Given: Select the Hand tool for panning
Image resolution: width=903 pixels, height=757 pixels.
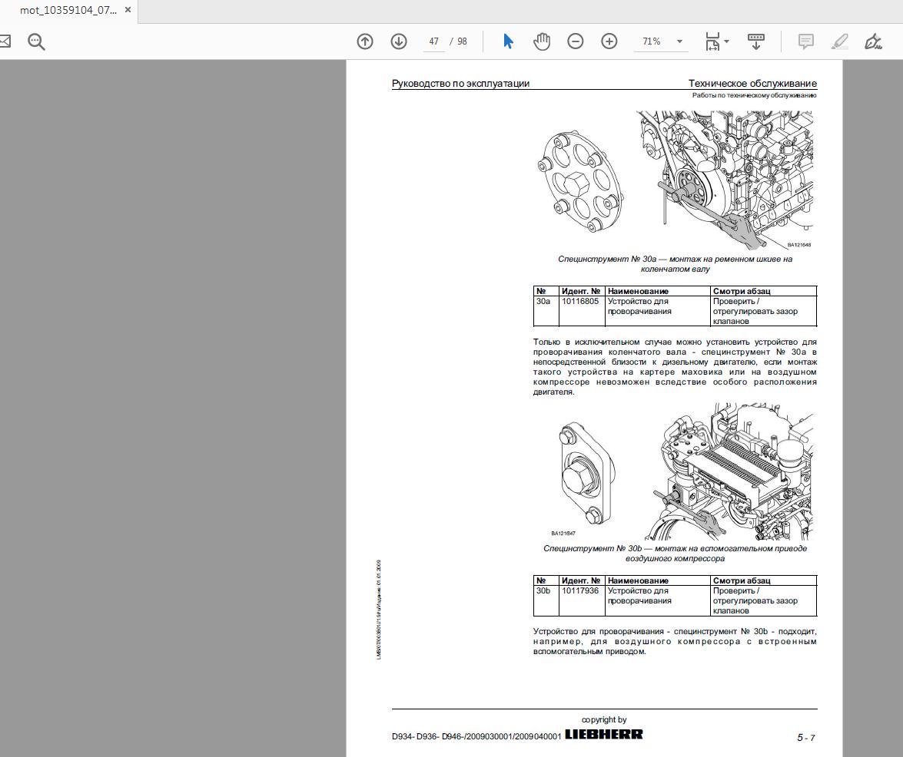Looking at the screenshot, I should click(541, 41).
